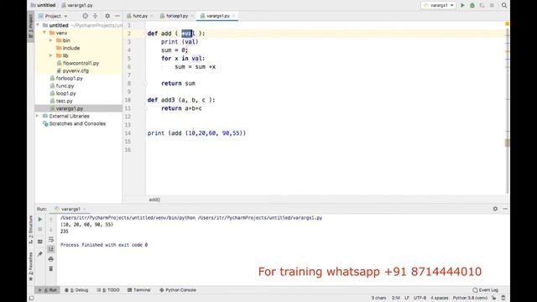Open the TODO tool window tab
This screenshot has height=302, width=537.
[x=108, y=290]
